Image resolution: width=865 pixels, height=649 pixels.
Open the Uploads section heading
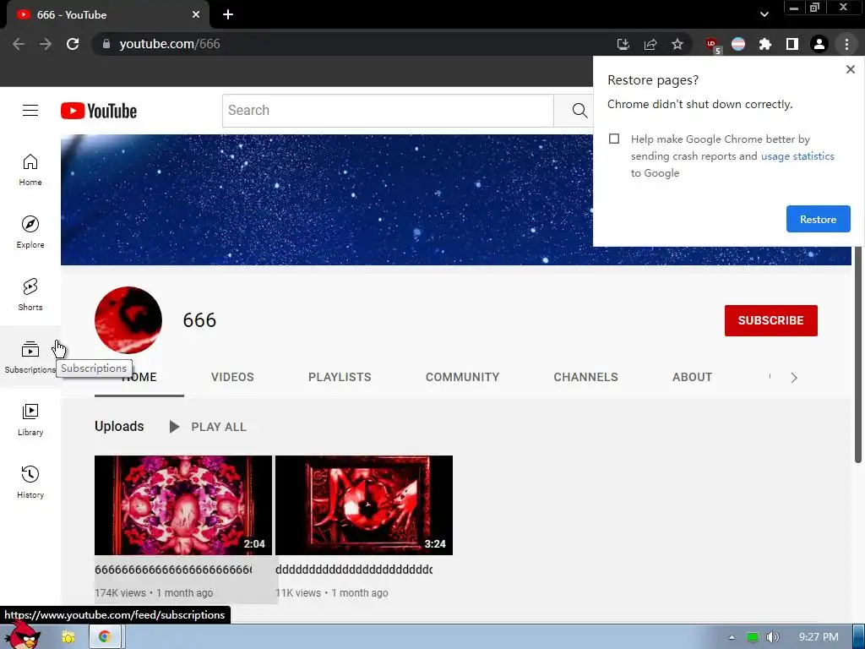pyautogui.click(x=119, y=426)
